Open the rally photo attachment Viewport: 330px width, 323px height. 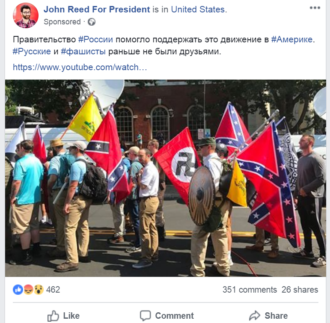(x=165, y=178)
